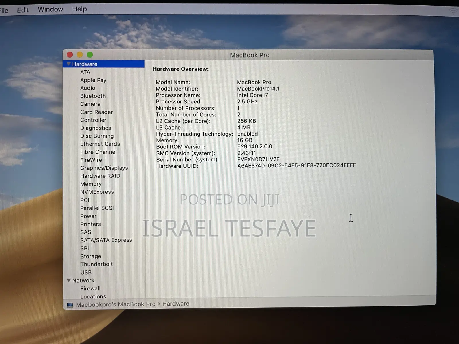The image size is (459, 344).
Task: Open the Help menu
Action: tap(79, 9)
